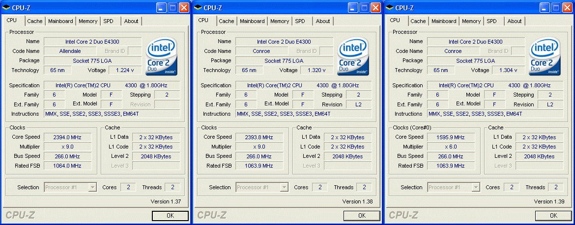This screenshot has height=225, width=575.
Task: Click OK in the version 1.38 window
Action: click(x=362, y=216)
